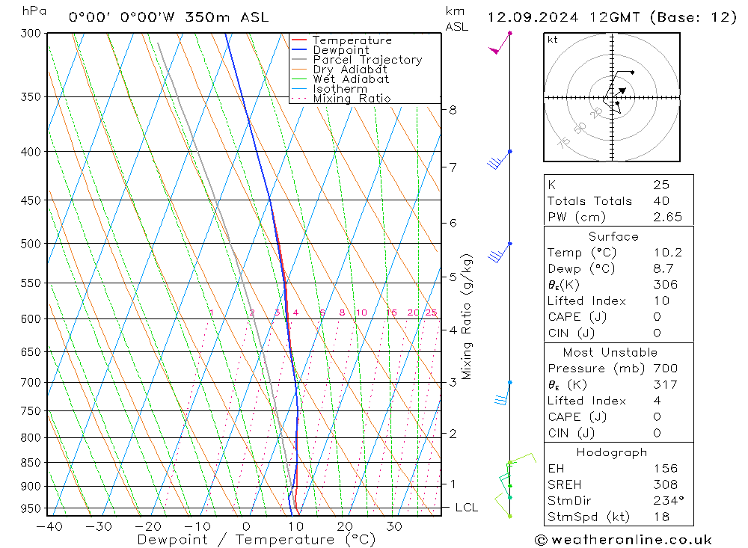Select the Parcel Trajectory legend label
Screen dimensions: 748x548
coord(367,60)
